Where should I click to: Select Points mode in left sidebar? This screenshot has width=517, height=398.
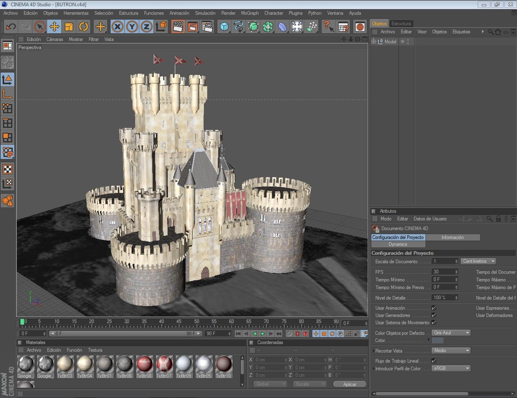pyautogui.click(x=7, y=108)
